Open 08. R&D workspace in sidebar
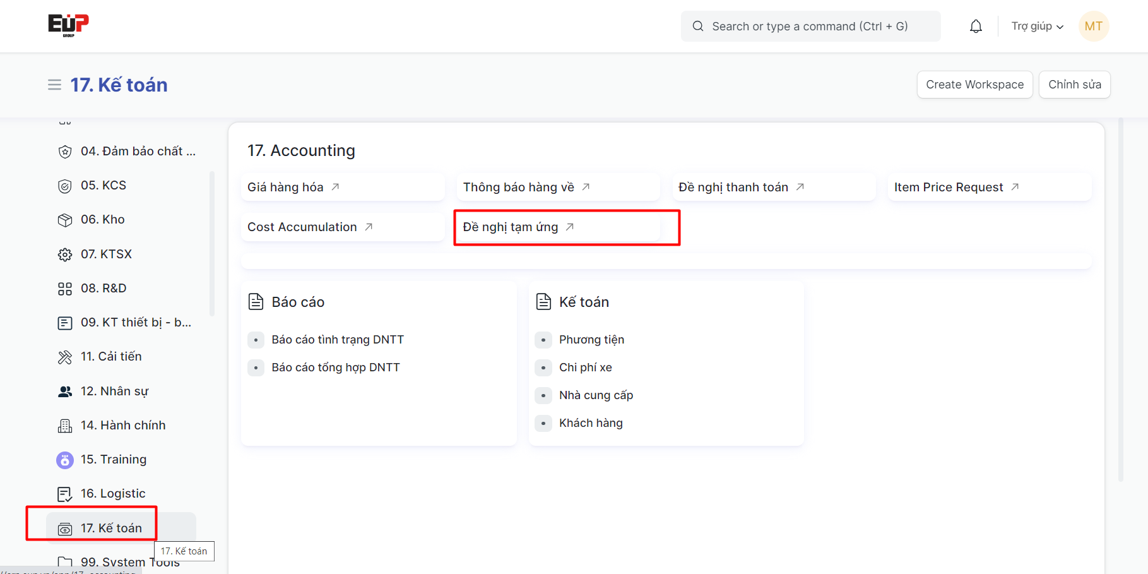The image size is (1148, 574). (x=104, y=289)
